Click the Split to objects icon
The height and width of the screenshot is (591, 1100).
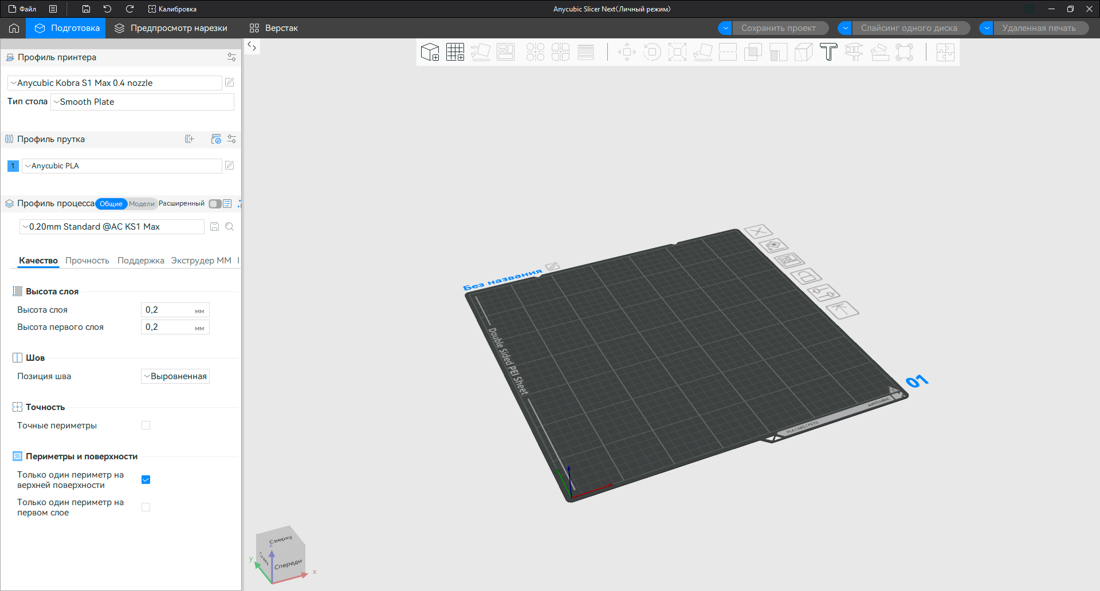tap(535, 52)
